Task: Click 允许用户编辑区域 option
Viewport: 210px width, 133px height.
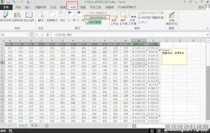Action: click(150, 17)
